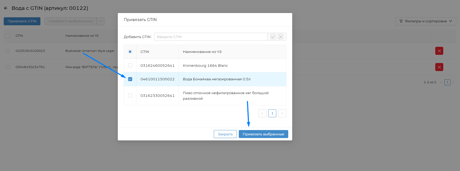Open the three-dots more actions button
The image size is (460, 171).
[101, 21]
